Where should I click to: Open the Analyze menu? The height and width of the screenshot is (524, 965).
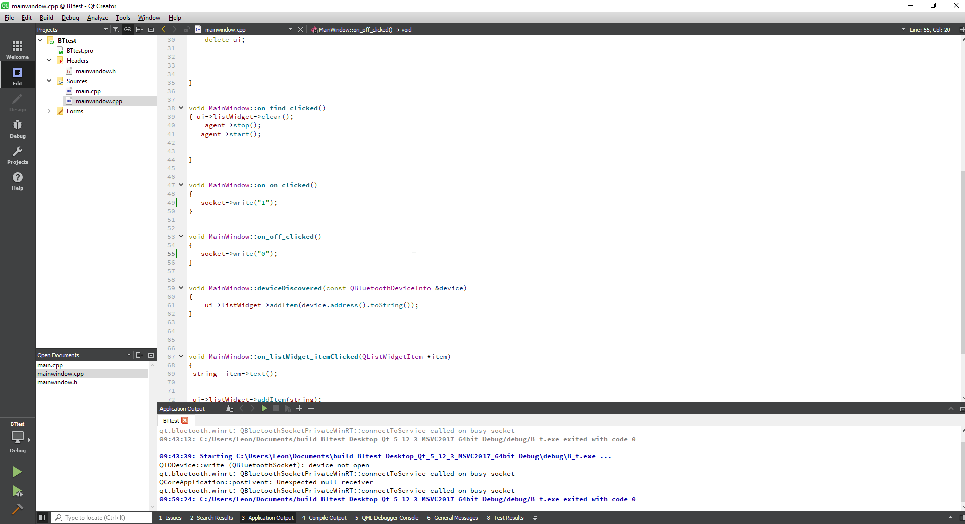(97, 17)
